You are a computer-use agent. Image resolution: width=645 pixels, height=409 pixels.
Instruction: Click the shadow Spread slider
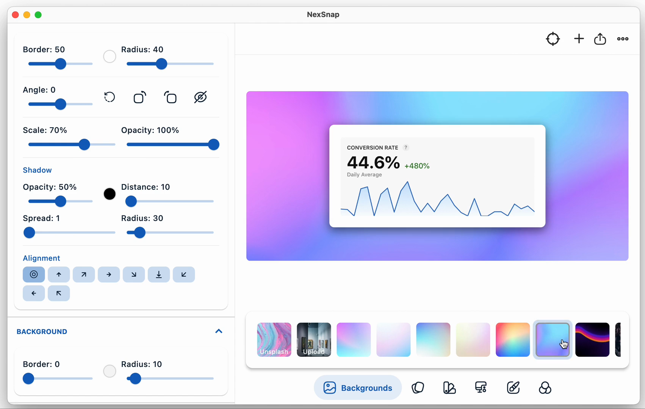(69, 233)
